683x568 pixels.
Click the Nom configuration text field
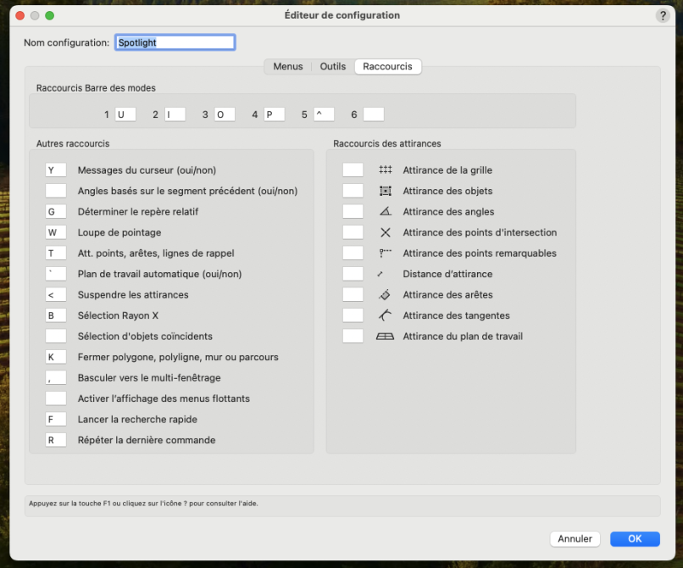point(175,42)
